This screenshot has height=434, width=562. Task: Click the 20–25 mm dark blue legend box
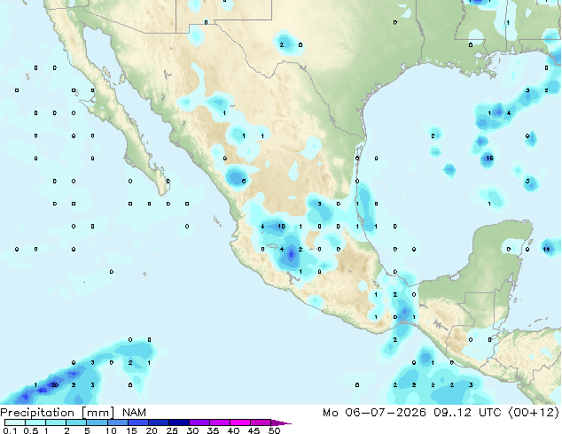point(159,422)
